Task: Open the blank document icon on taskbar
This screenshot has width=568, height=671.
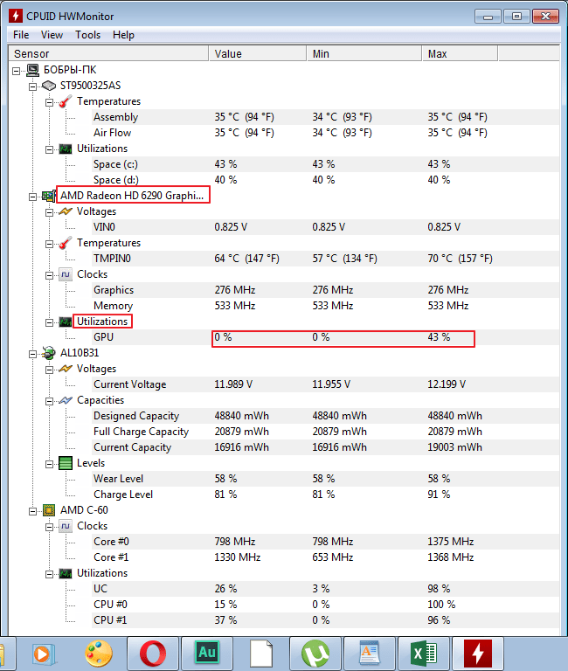Action: pos(261,654)
